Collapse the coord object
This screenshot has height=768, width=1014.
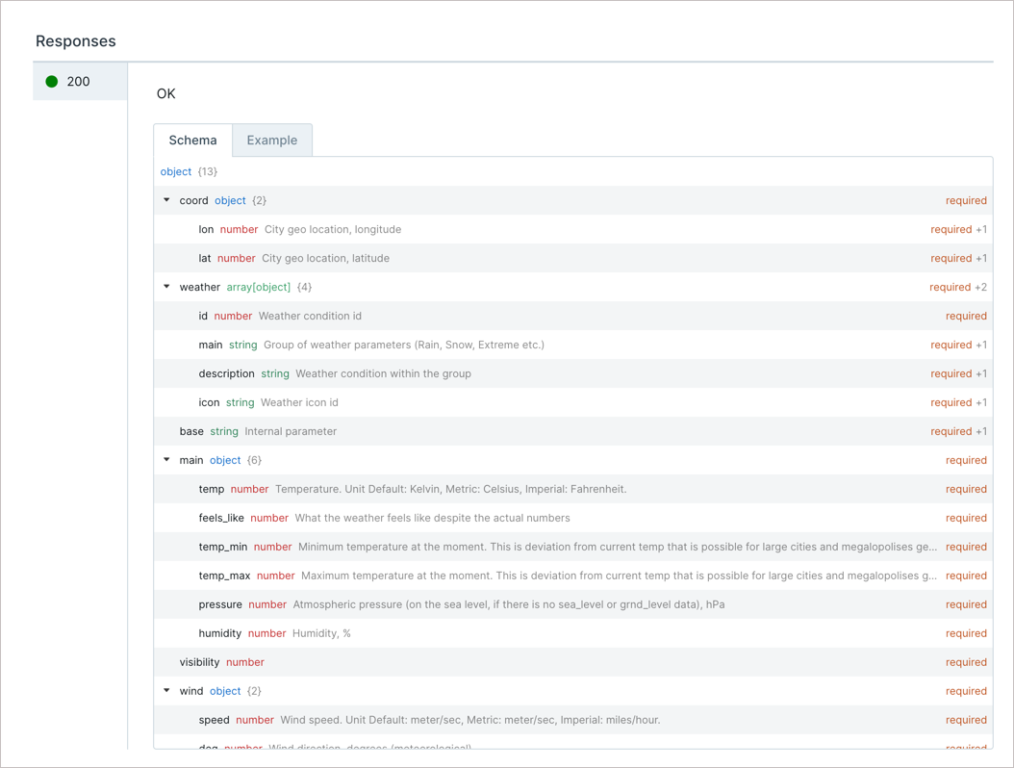[166, 200]
